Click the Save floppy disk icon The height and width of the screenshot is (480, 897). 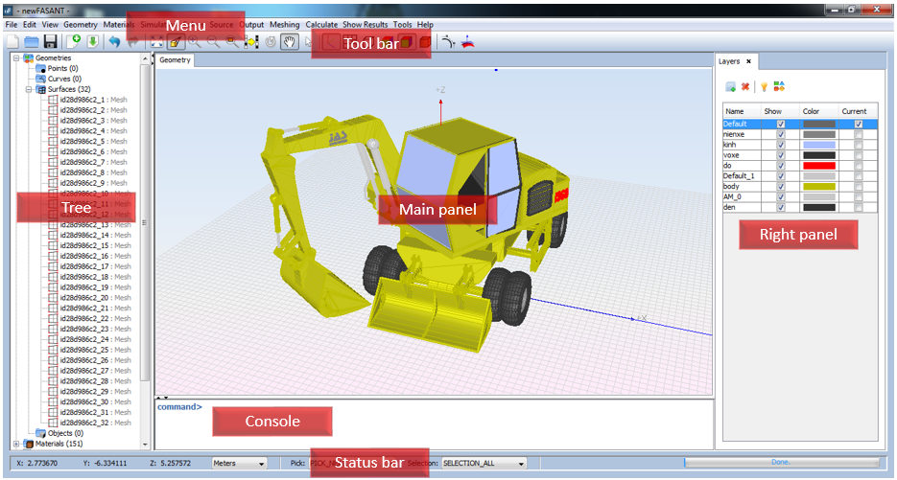pos(51,42)
